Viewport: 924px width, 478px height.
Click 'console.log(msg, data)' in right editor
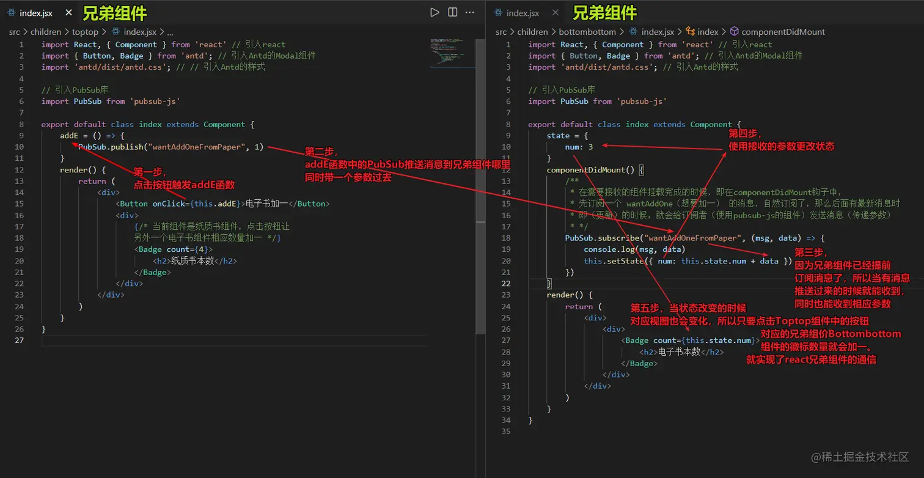(x=634, y=249)
